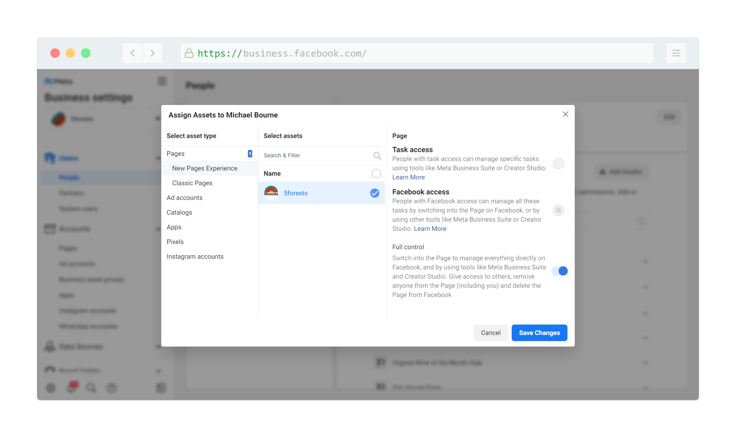Collapse the Users section in the sidebar
The height and width of the screenshot is (437, 736).
pos(158,158)
